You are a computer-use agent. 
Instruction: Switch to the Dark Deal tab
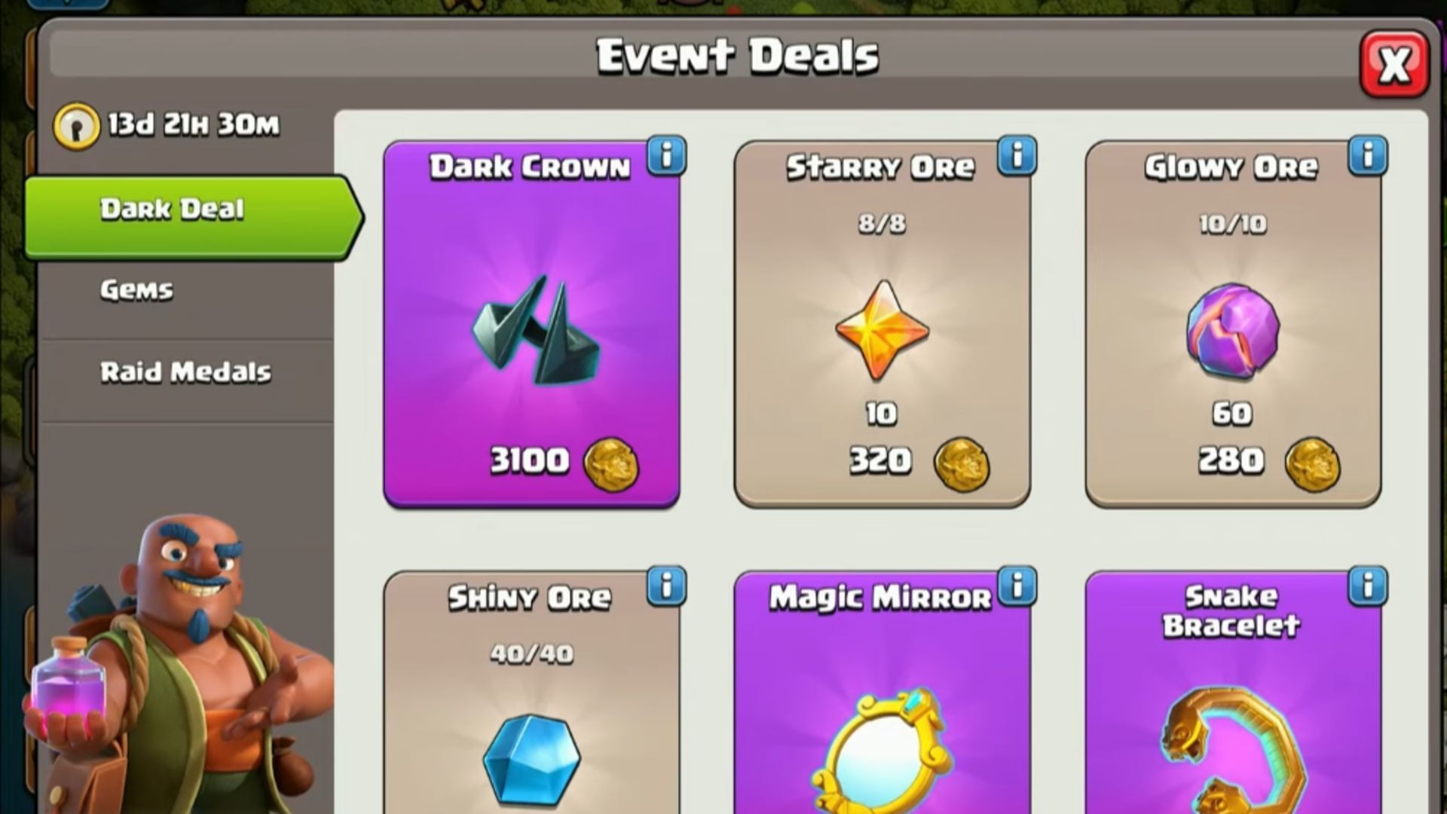(193, 217)
